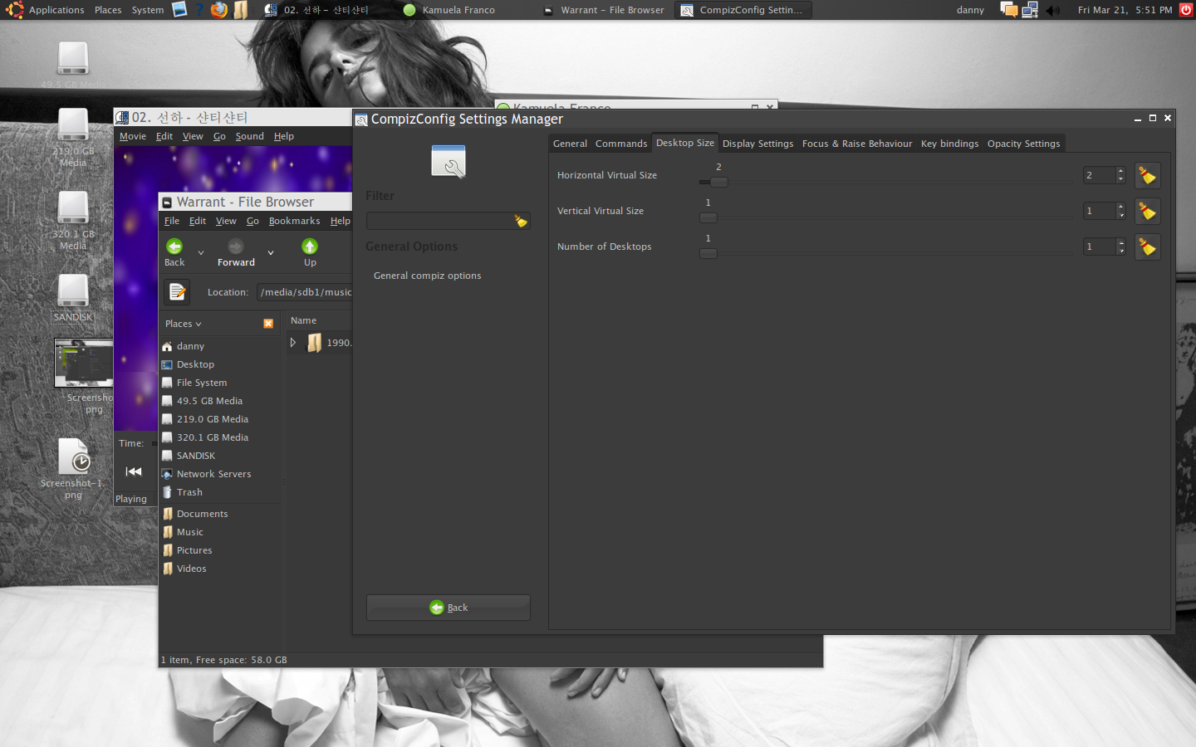The image size is (1196, 747).
Task: Expand the 1990 folder tree row
Action: (293, 342)
